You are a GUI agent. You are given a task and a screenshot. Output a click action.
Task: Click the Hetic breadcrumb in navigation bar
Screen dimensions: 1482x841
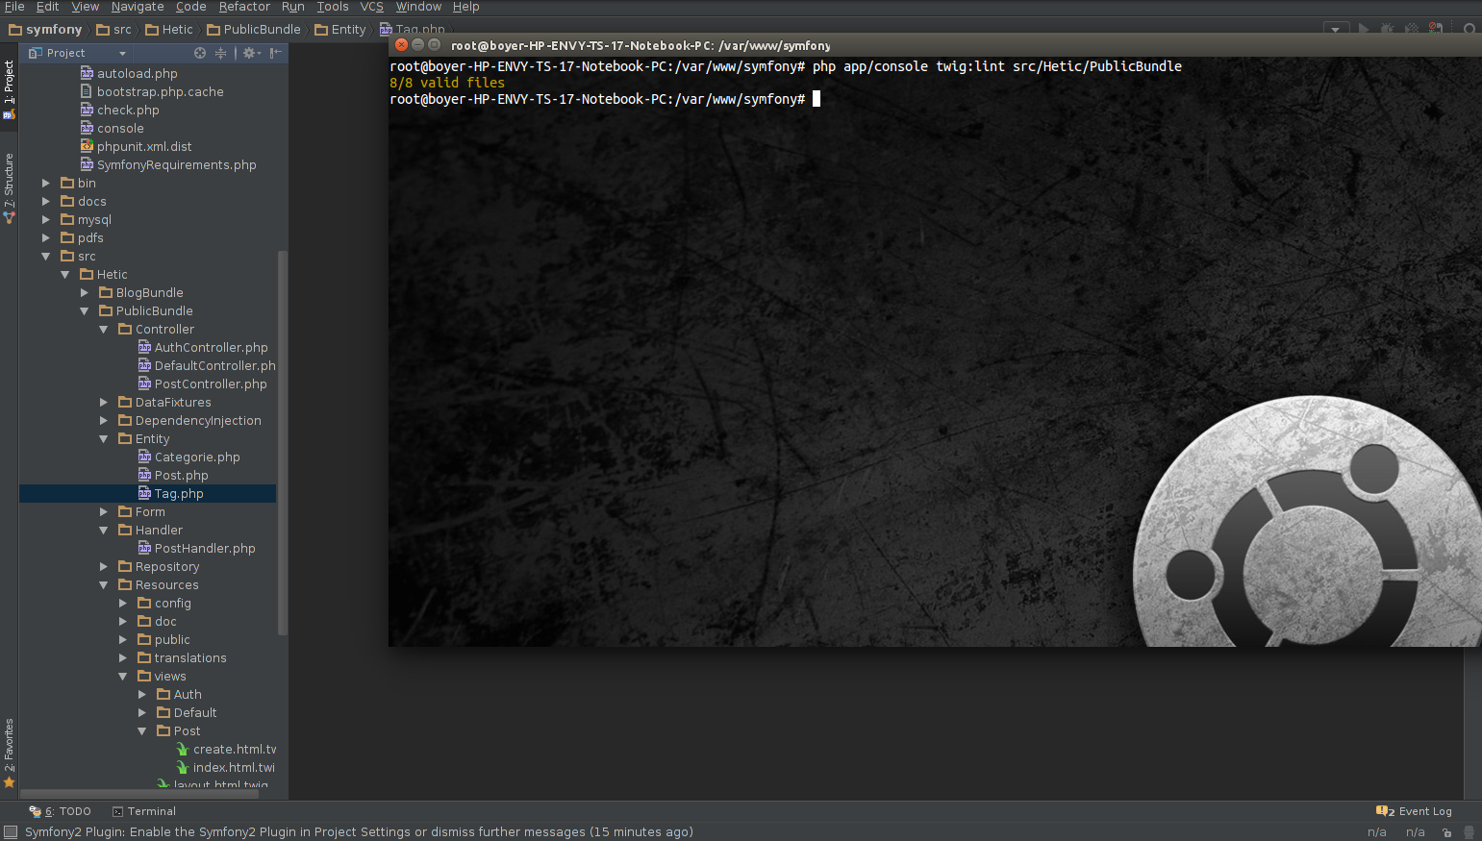click(169, 30)
